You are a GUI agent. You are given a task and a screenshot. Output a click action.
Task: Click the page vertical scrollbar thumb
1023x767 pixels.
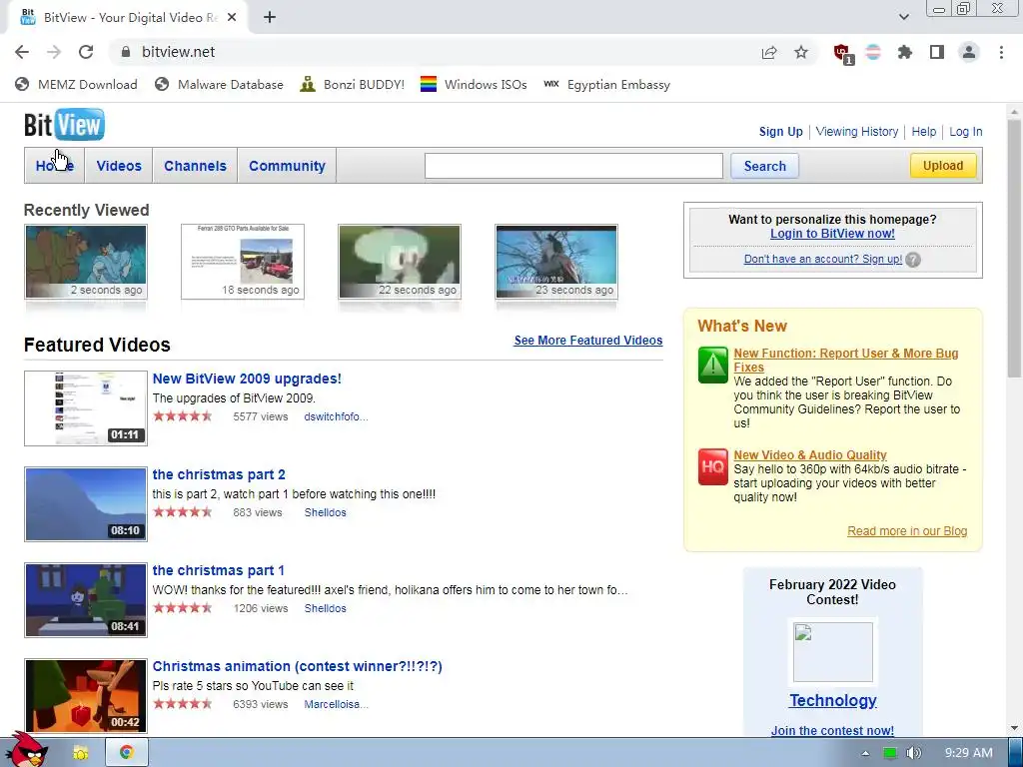click(1014, 248)
